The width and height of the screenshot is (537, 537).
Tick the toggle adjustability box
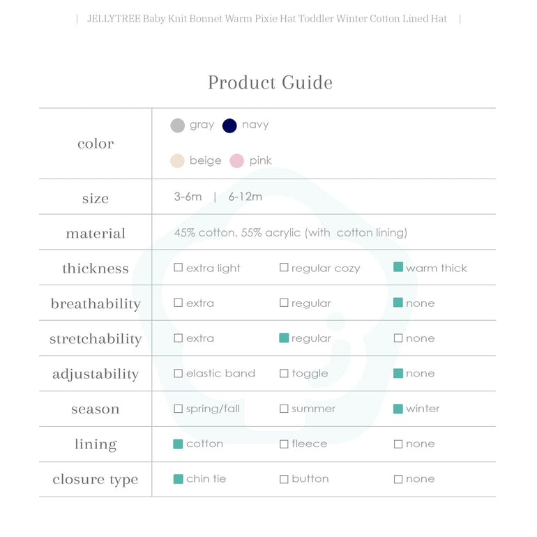pos(284,374)
